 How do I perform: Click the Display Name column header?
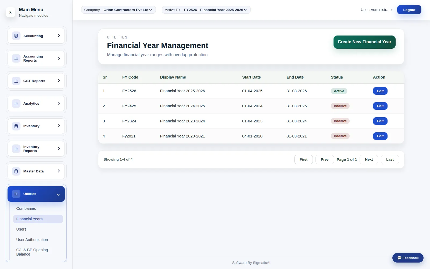pyautogui.click(x=173, y=77)
